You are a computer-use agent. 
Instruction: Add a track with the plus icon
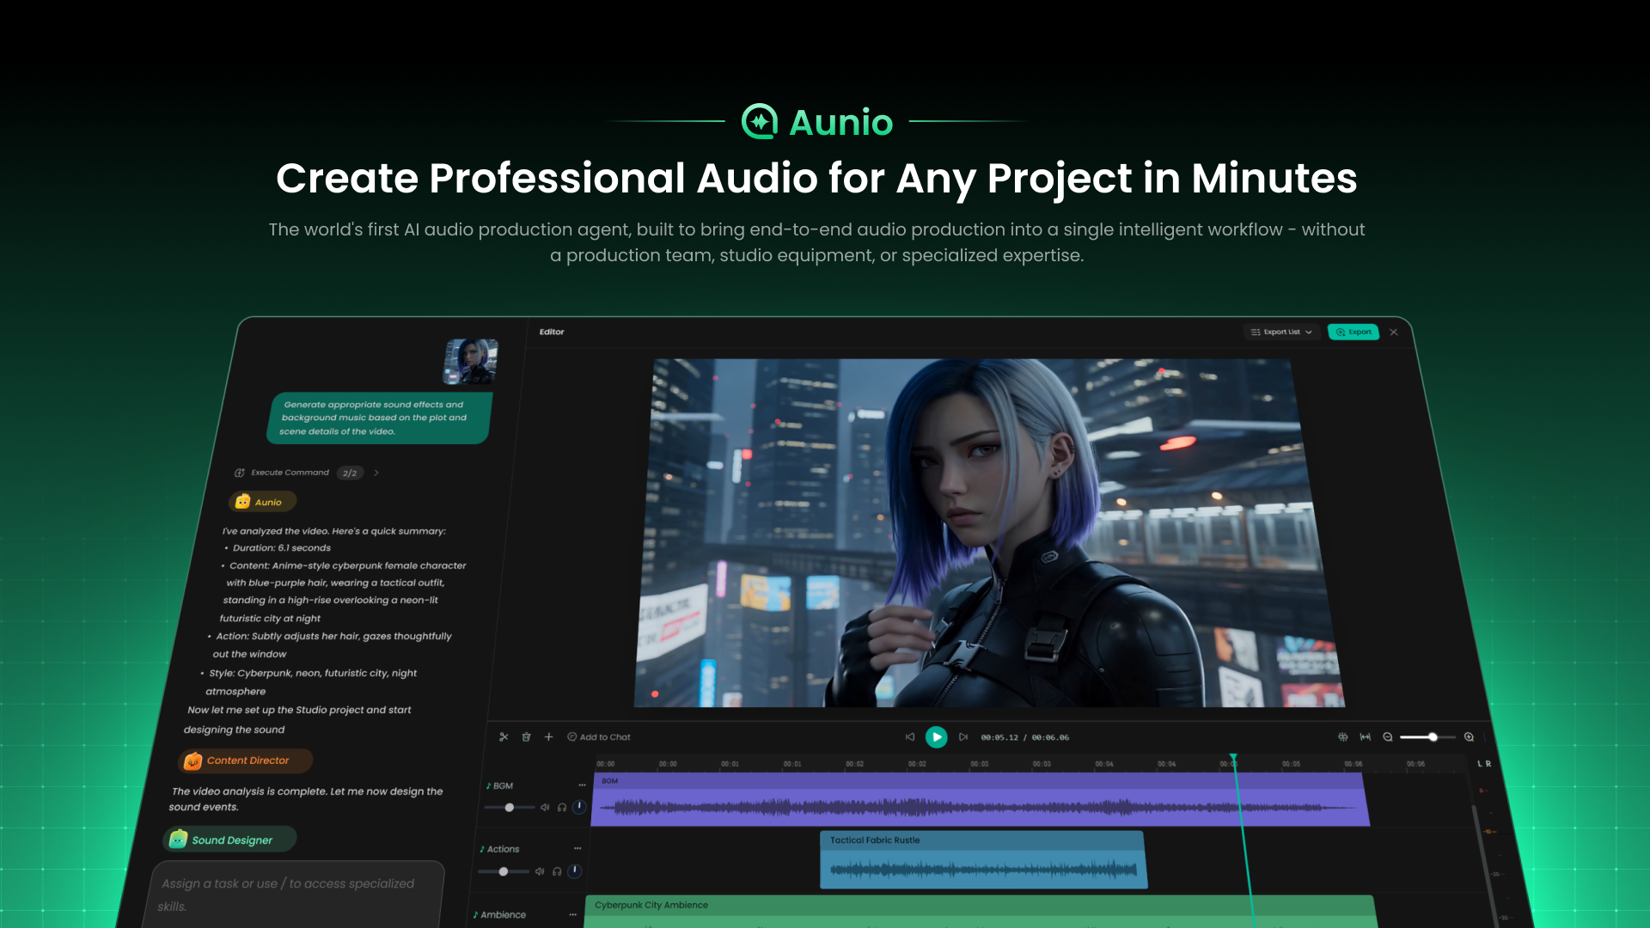point(548,737)
